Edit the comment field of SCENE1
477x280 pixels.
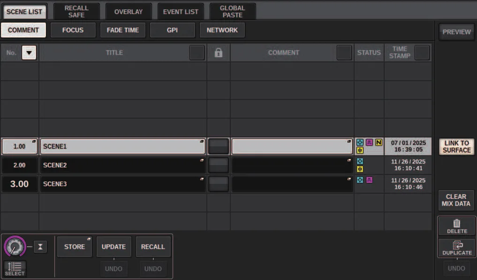pyautogui.click(x=292, y=146)
